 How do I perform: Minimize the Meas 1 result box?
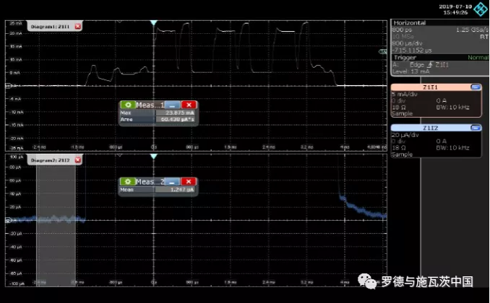173,105
